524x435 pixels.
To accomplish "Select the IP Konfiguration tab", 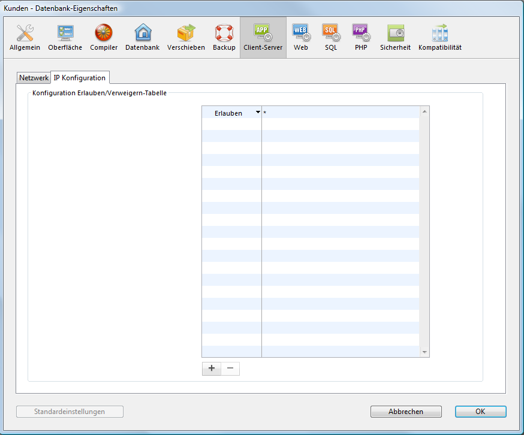I will pyautogui.click(x=80, y=78).
